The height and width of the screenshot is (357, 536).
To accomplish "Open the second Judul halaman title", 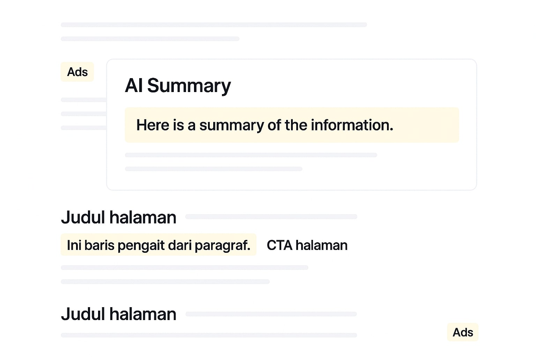I will pos(119,314).
